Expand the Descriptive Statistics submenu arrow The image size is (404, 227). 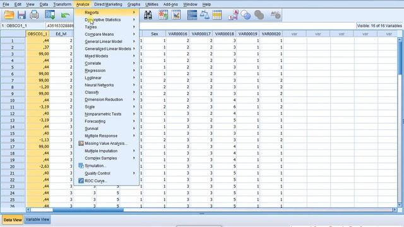[134, 20]
